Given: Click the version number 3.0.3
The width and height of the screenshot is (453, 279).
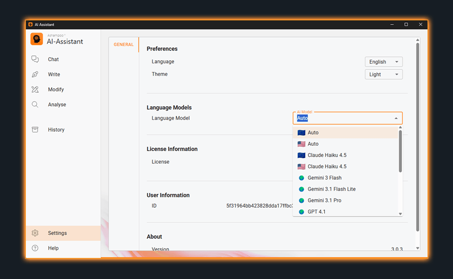Looking at the screenshot, I should pyautogui.click(x=397, y=249).
